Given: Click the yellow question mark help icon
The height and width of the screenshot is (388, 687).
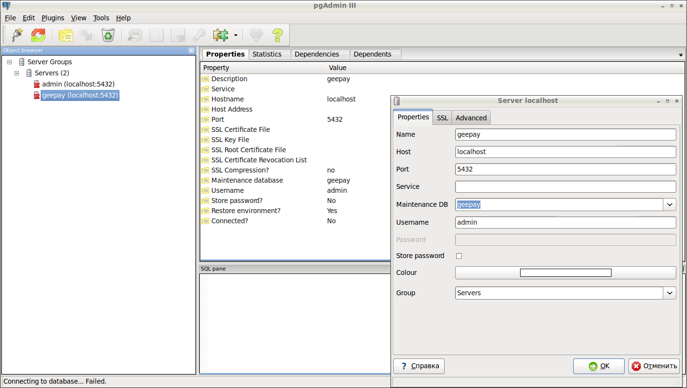Looking at the screenshot, I should [277, 35].
